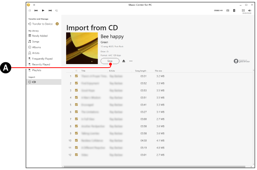
Task: Uncheck the checkbox for track 1
Action: coord(76,76)
